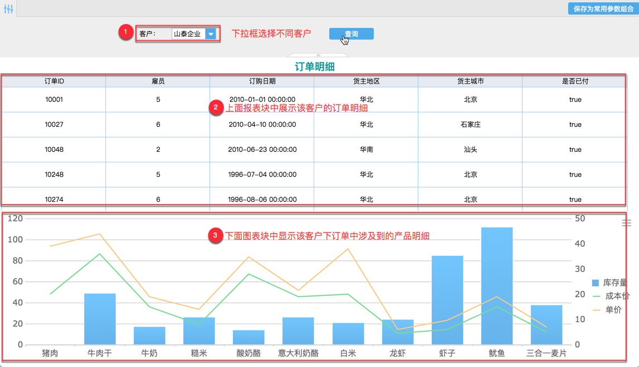Click order ID cell 10274
Screen dimensions: 639x367
[54, 200]
